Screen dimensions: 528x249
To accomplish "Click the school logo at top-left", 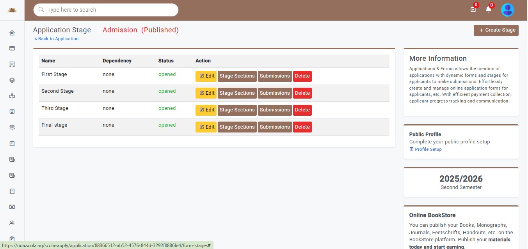I will click(x=12, y=10).
